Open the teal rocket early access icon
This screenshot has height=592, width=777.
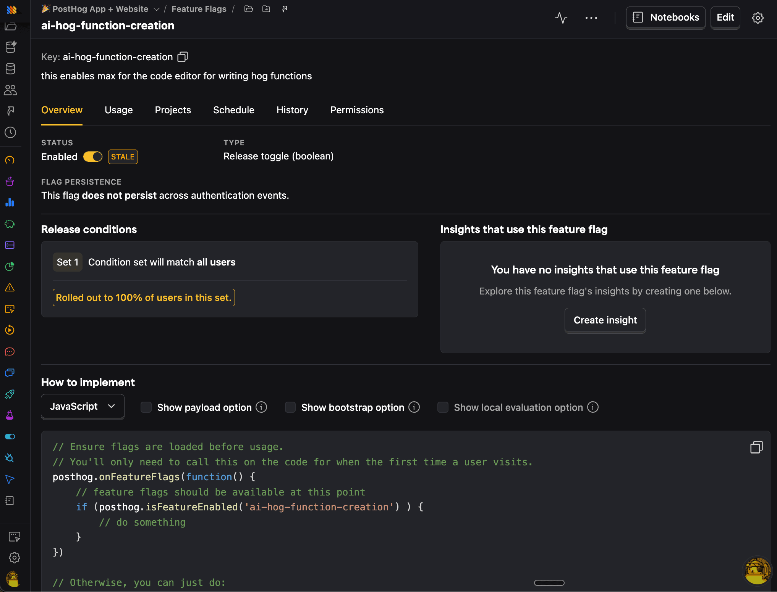point(10,394)
